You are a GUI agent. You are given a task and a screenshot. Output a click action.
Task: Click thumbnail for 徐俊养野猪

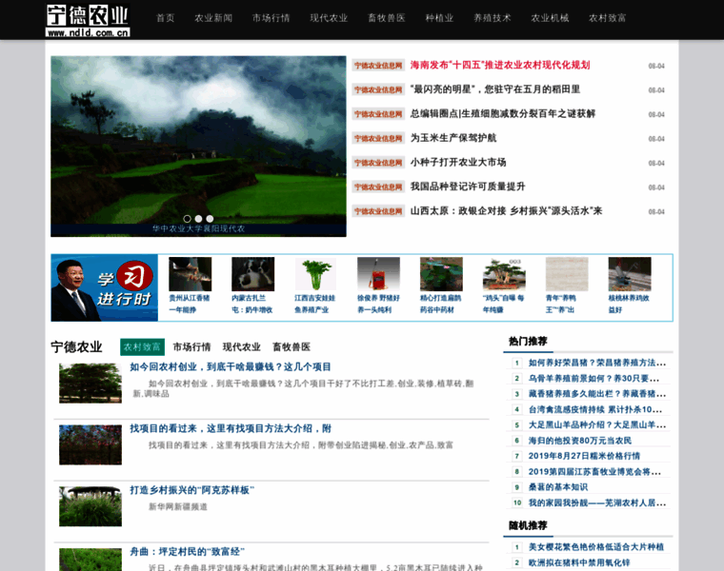pos(378,274)
